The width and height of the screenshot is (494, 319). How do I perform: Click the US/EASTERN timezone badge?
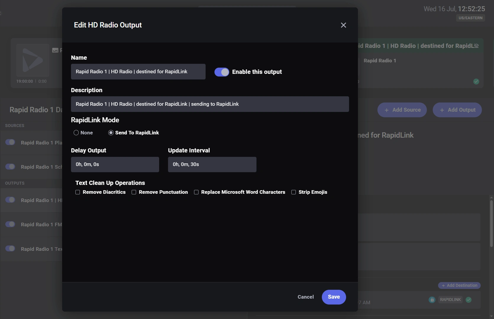click(x=471, y=18)
